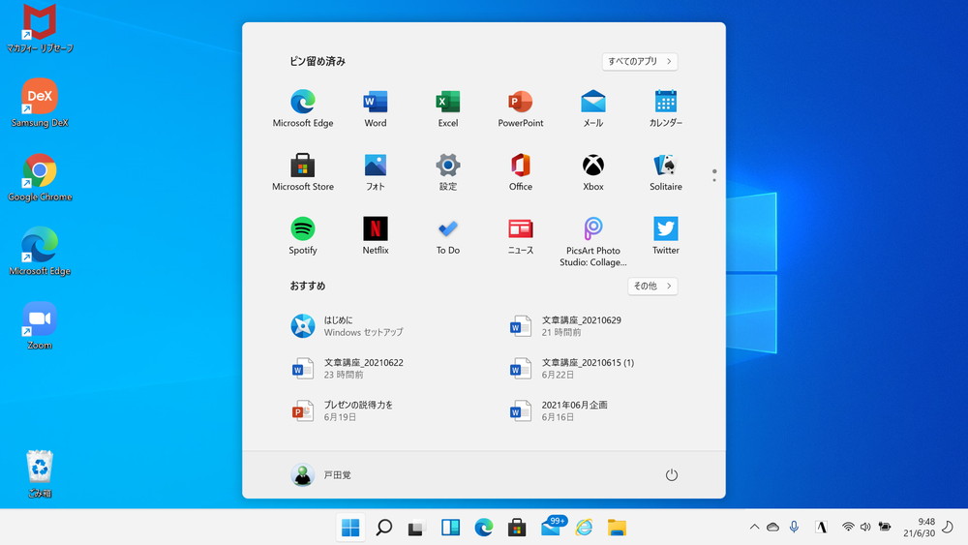Screen dimensions: 968x545
Task: Launch Microsoft Store from pinned apps
Action: click(x=302, y=172)
